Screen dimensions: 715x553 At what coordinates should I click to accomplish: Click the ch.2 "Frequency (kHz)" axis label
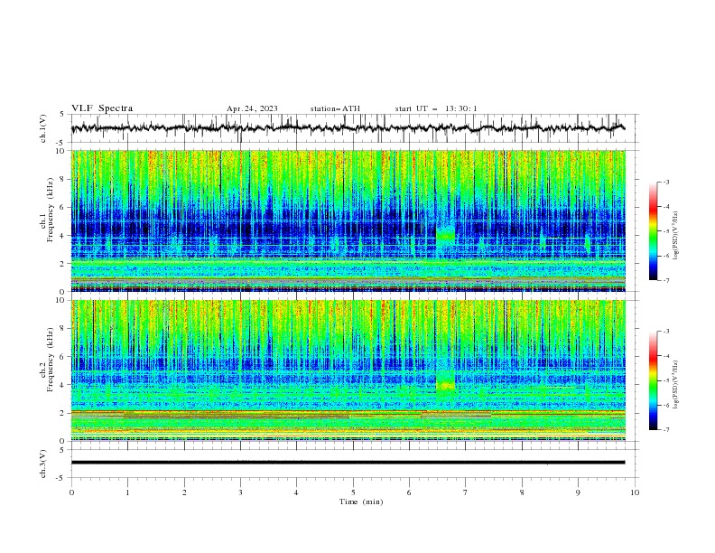coord(51,360)
